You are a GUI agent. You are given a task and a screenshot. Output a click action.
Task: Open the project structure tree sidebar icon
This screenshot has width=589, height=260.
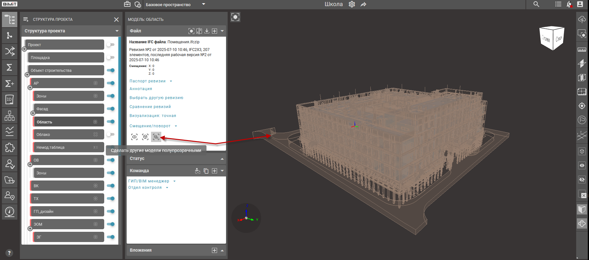(10, 20)
